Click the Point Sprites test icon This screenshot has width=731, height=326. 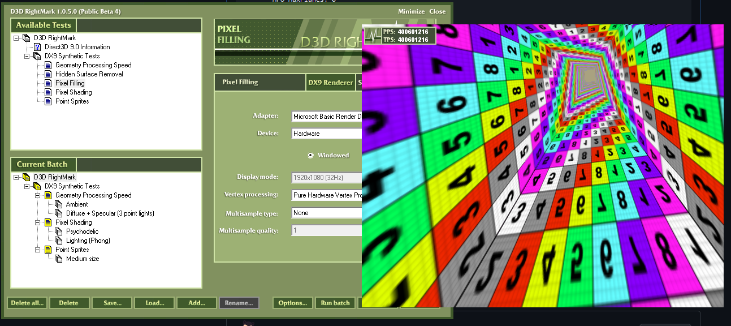pos(48,101)
